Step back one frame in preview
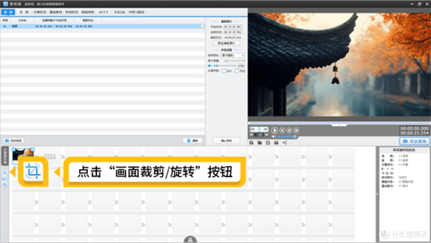This screenshot has width=431, height=243. pos(289,130)
